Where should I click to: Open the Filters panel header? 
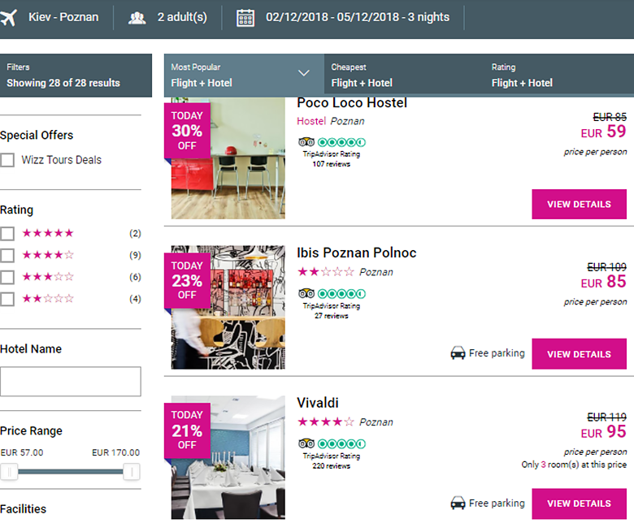coord(76,76)
